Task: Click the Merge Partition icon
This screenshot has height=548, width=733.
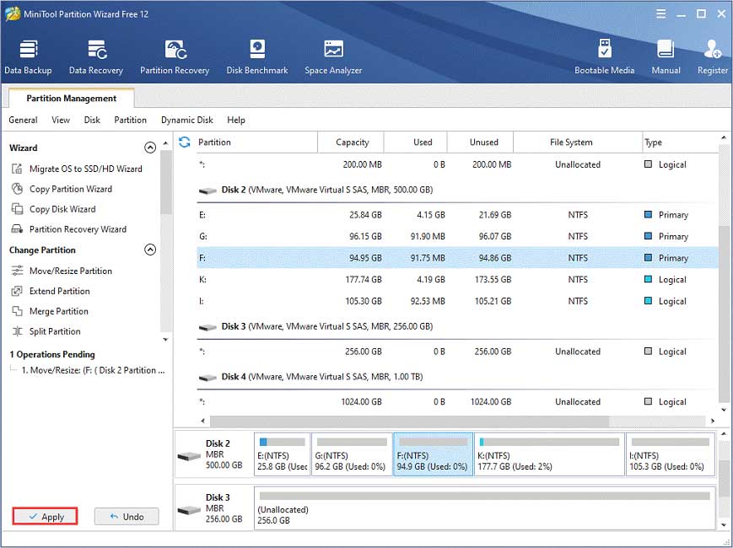Action: 18,311
